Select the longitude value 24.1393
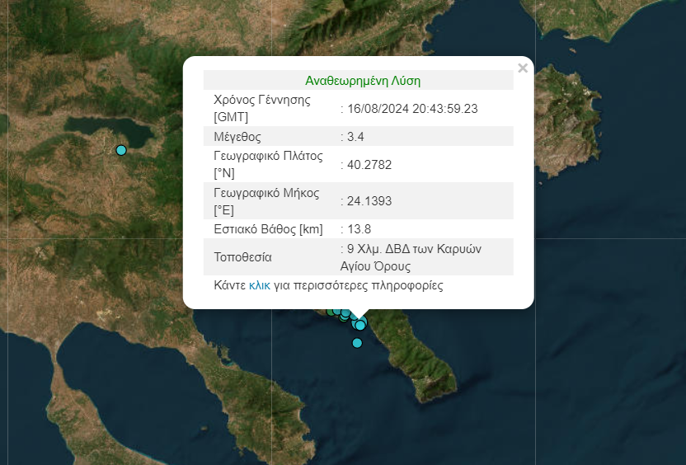Viewport: 686px width, 465px height. click(x=369, y=200)
